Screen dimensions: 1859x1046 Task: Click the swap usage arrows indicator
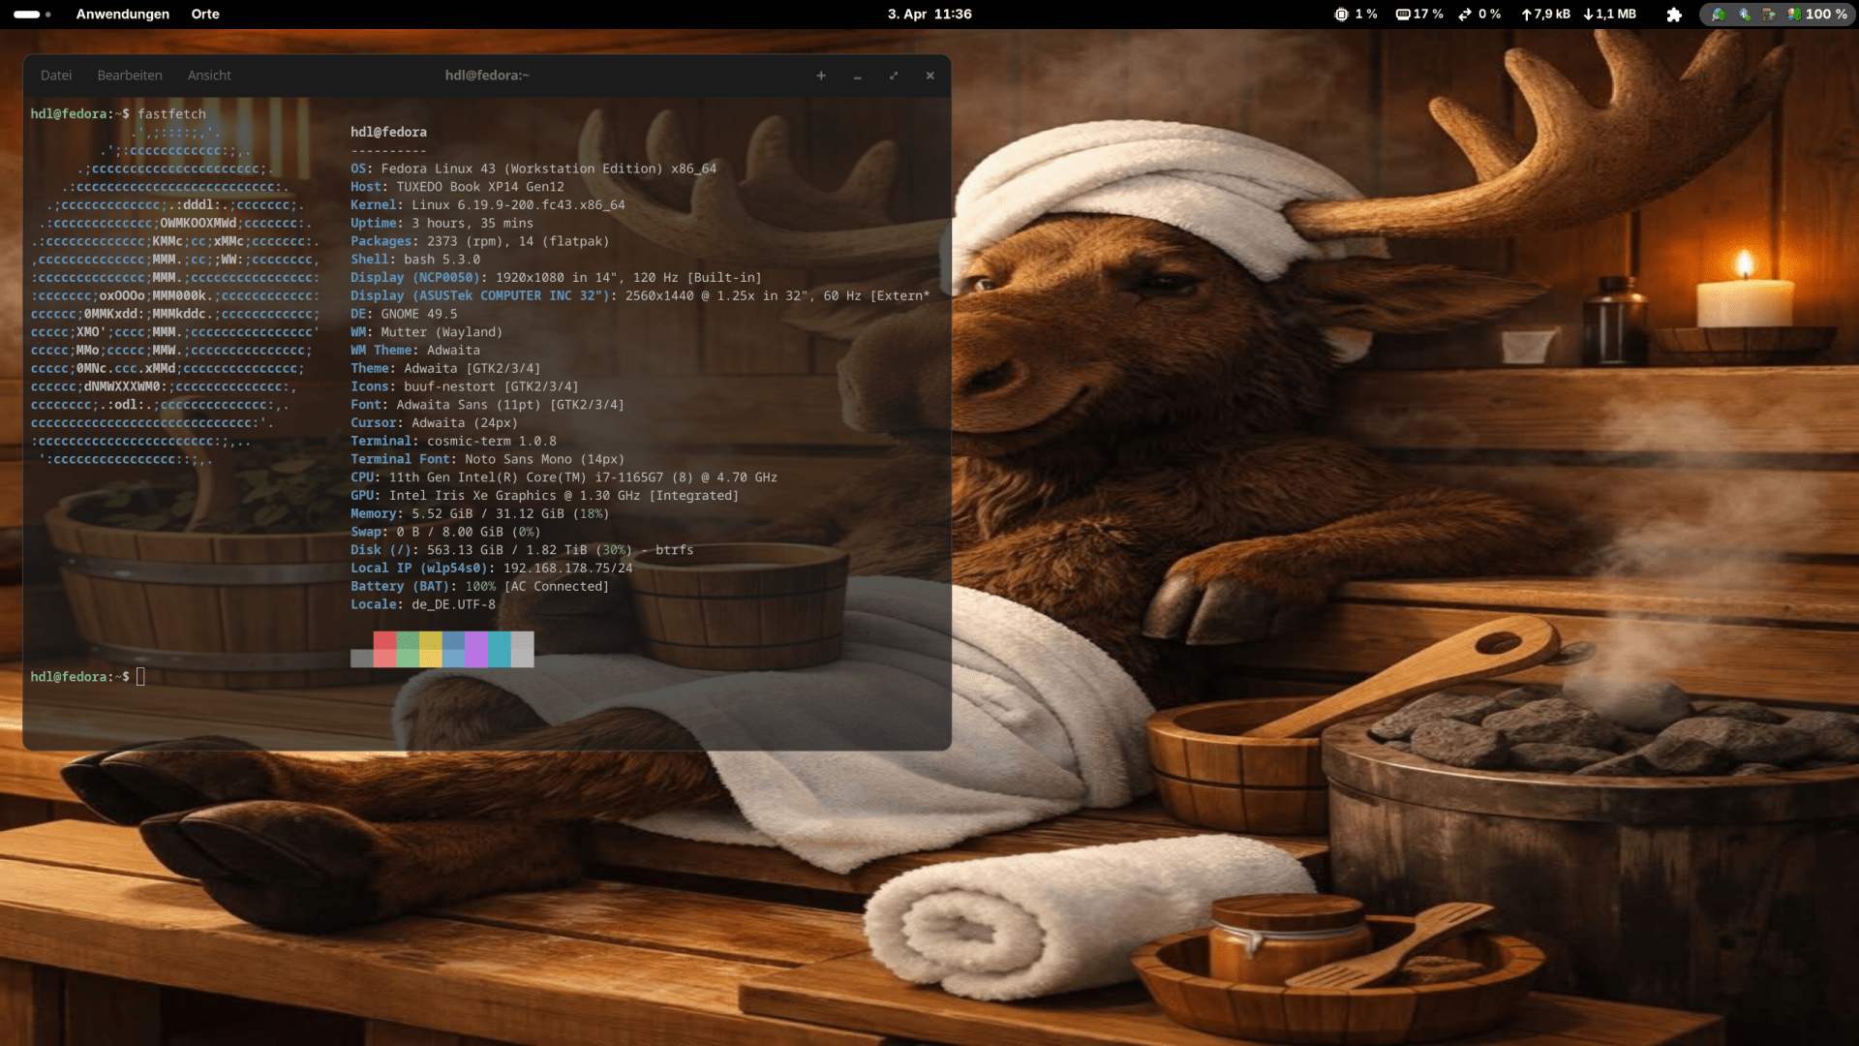[1466, 14]
